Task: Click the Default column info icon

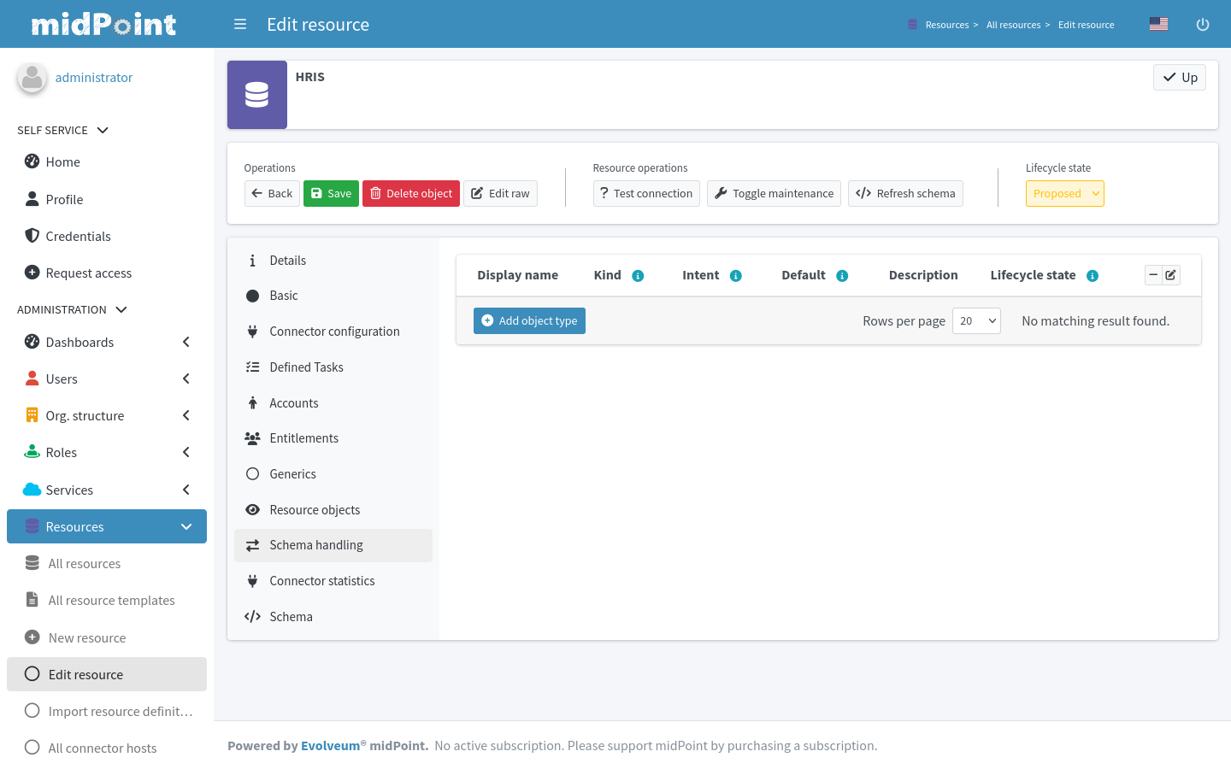Action: coord(842,276)
